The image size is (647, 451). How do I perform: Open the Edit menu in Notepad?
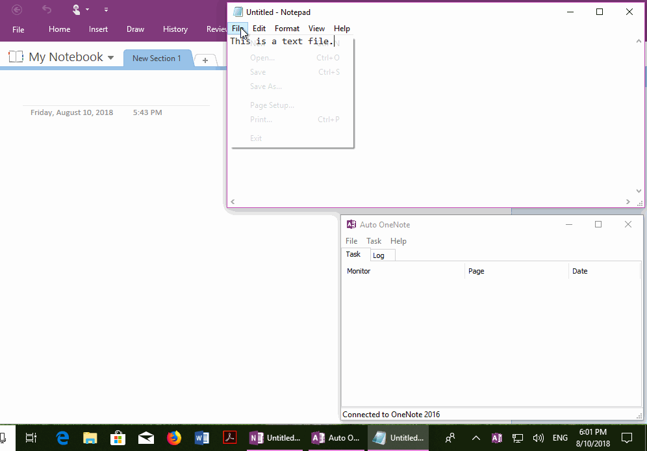point(259,28)
